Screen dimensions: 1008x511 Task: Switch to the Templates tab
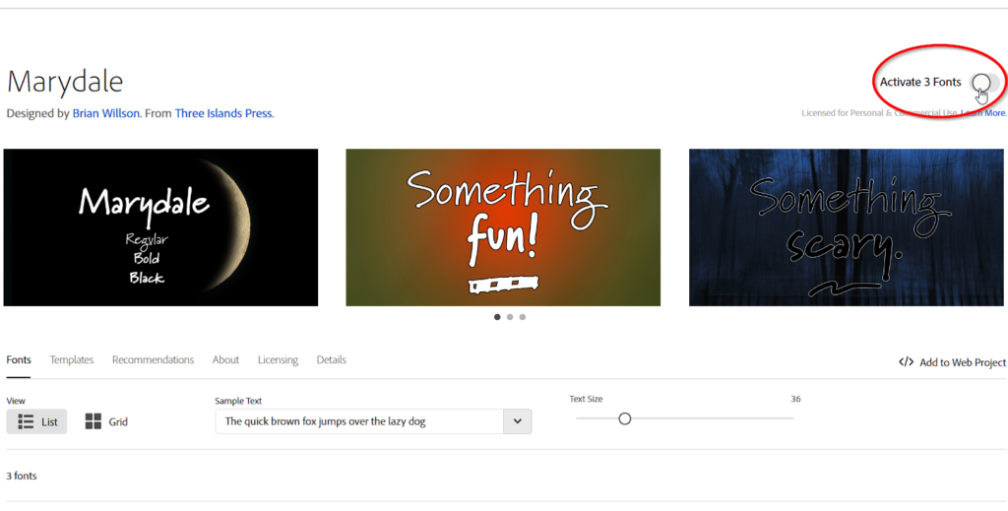pyautogui.click(x=71, y=360)
